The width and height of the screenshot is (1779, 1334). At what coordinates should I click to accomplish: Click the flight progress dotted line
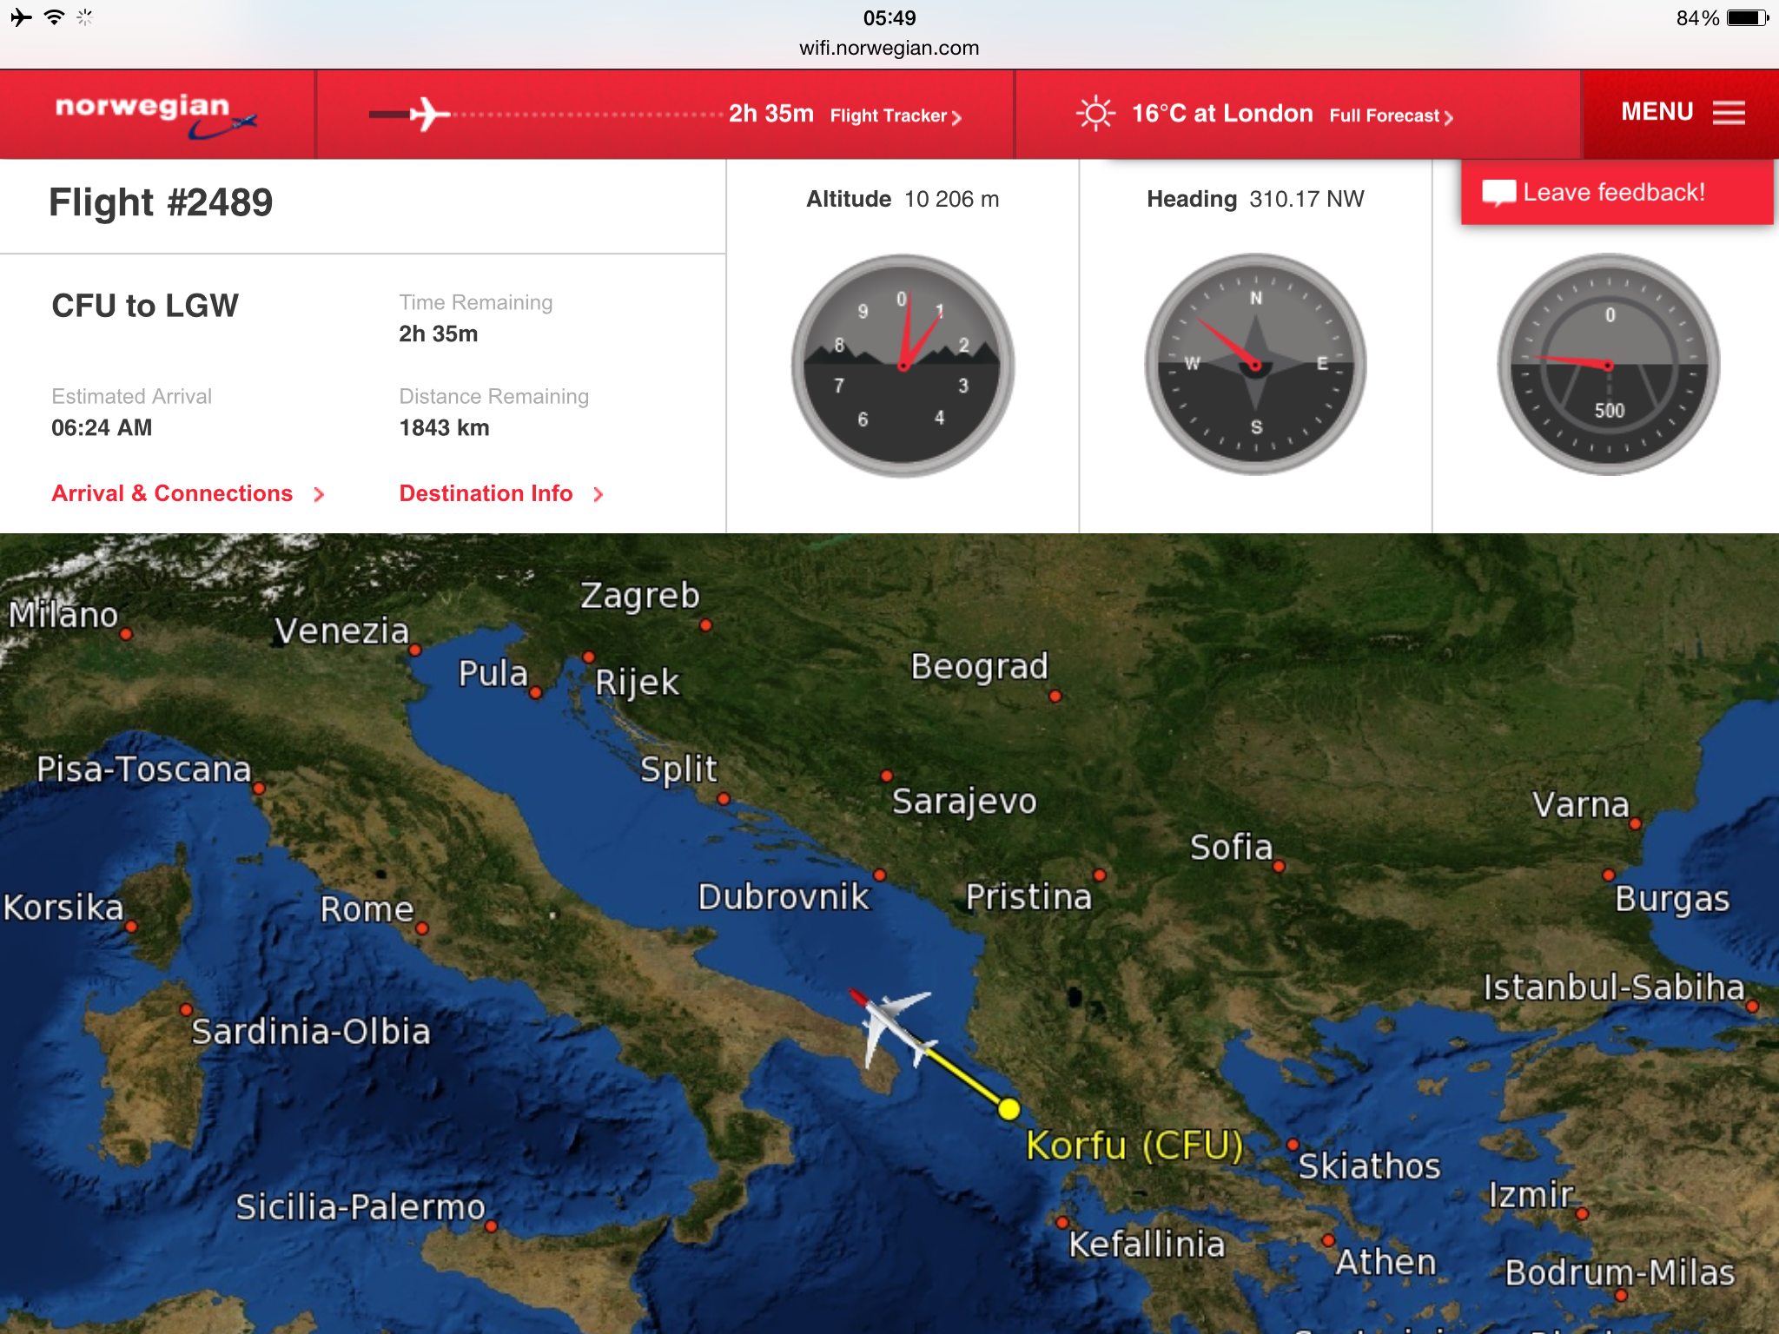(x=586, y=115)
